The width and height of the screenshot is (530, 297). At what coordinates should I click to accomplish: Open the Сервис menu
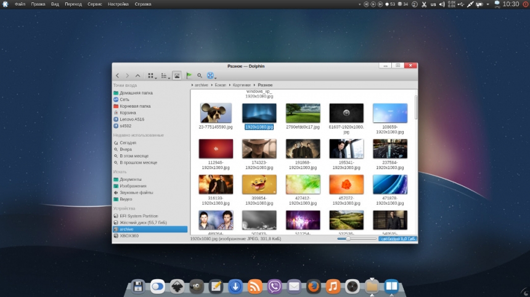click(x=95, y=4)
